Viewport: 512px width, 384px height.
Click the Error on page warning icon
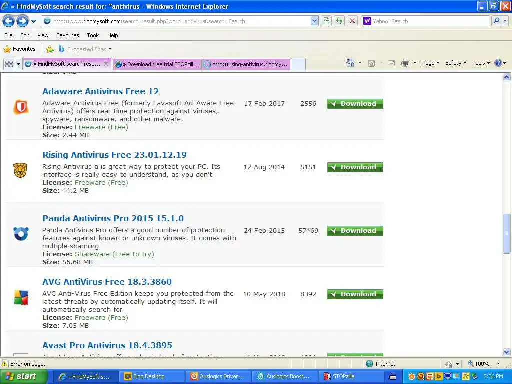point(5,364)
